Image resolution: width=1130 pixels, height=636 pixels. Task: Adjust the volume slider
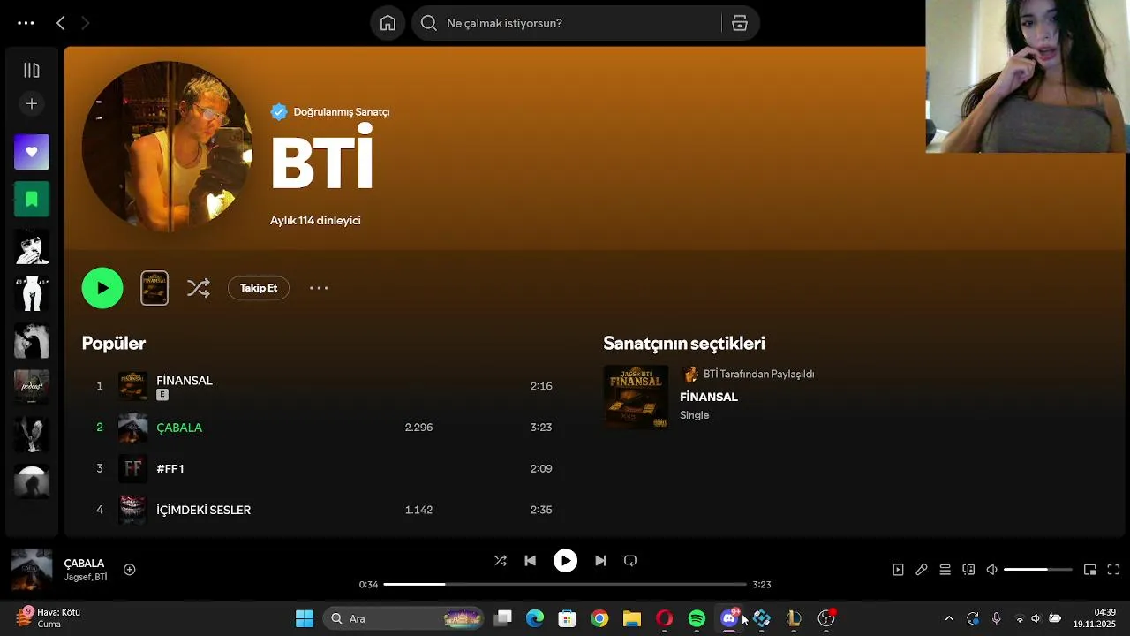click(1038, 570)
